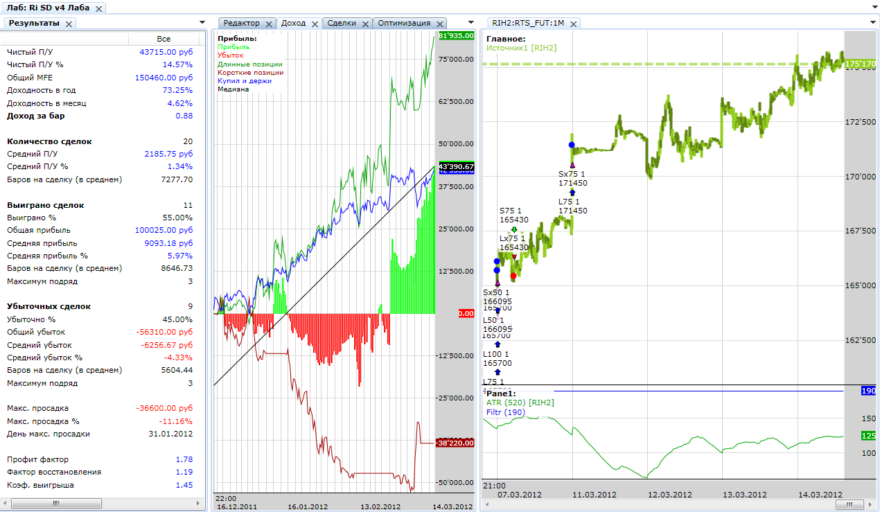Click the 'Профит фактор' value 1.78
The image size is (880, 512).
184,459
